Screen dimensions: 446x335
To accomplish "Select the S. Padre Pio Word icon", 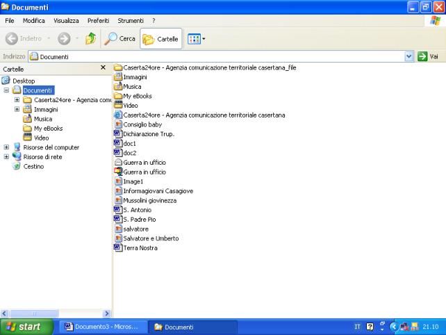I will click(x=118, y=220).
